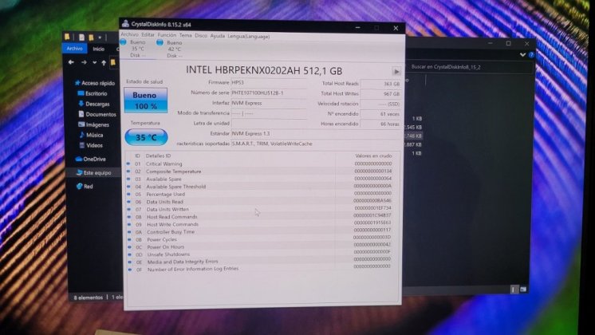Click the status dot for Power Cycles
The width and height of the screenshot is (595, 335).
(x=129, y=239)
